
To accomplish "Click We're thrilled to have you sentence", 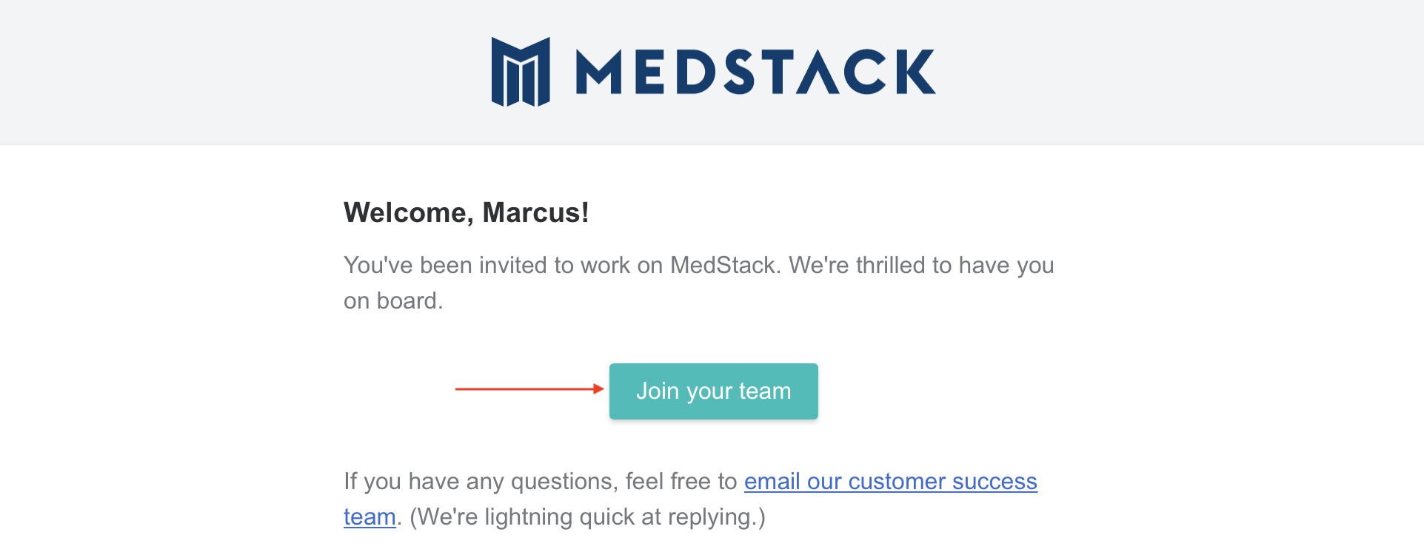I will pyautogui.click(x=921, y=266).
